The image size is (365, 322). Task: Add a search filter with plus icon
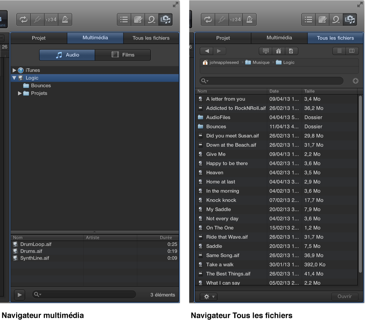click(x=355, y=81)
